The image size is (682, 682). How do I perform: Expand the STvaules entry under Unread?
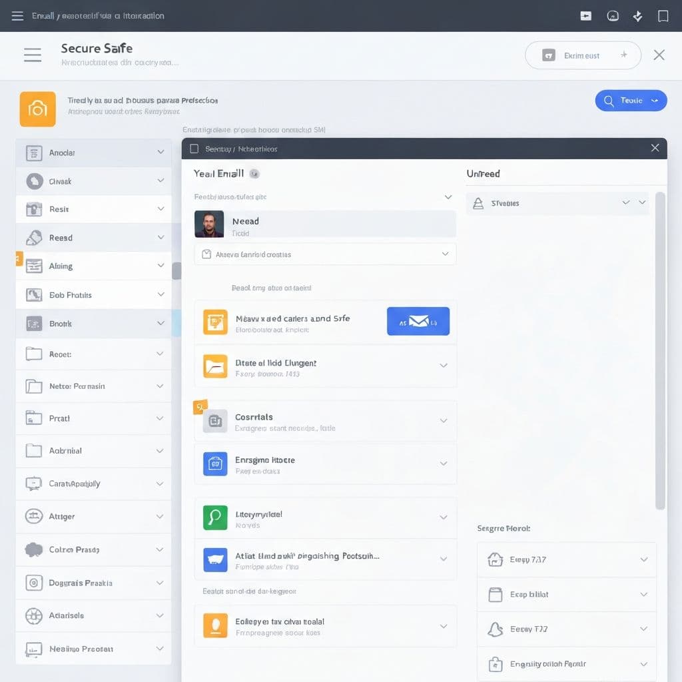point(625,202)
